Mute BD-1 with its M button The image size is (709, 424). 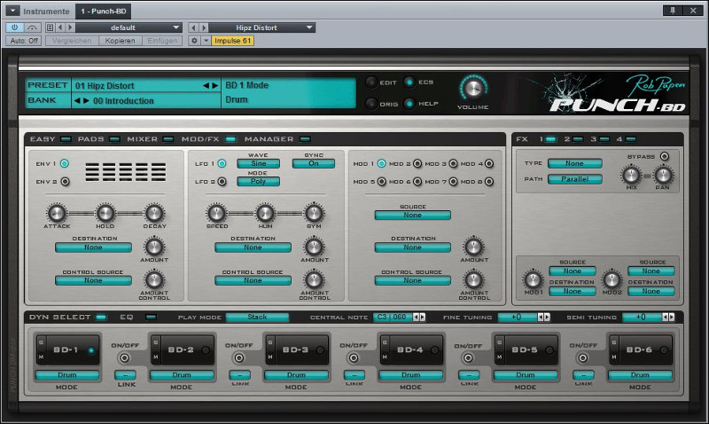[41, 357]
